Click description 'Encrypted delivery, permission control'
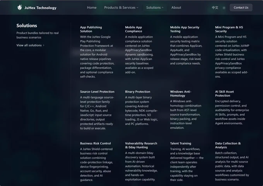 232,112
